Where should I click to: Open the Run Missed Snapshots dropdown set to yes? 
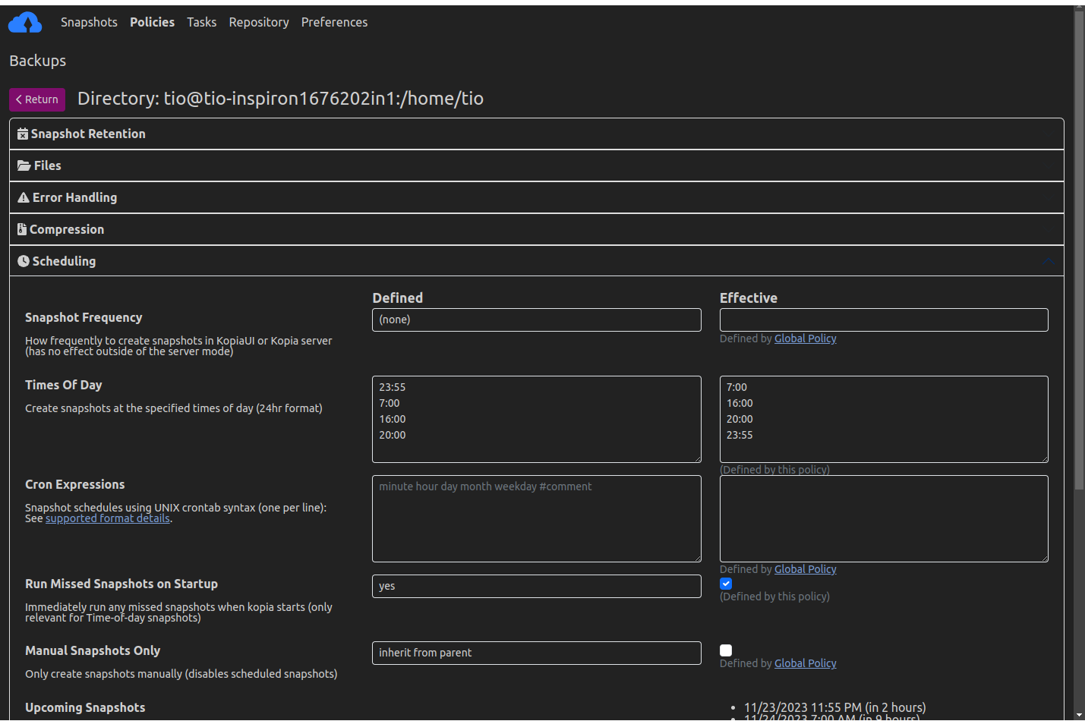click(537, 586)
